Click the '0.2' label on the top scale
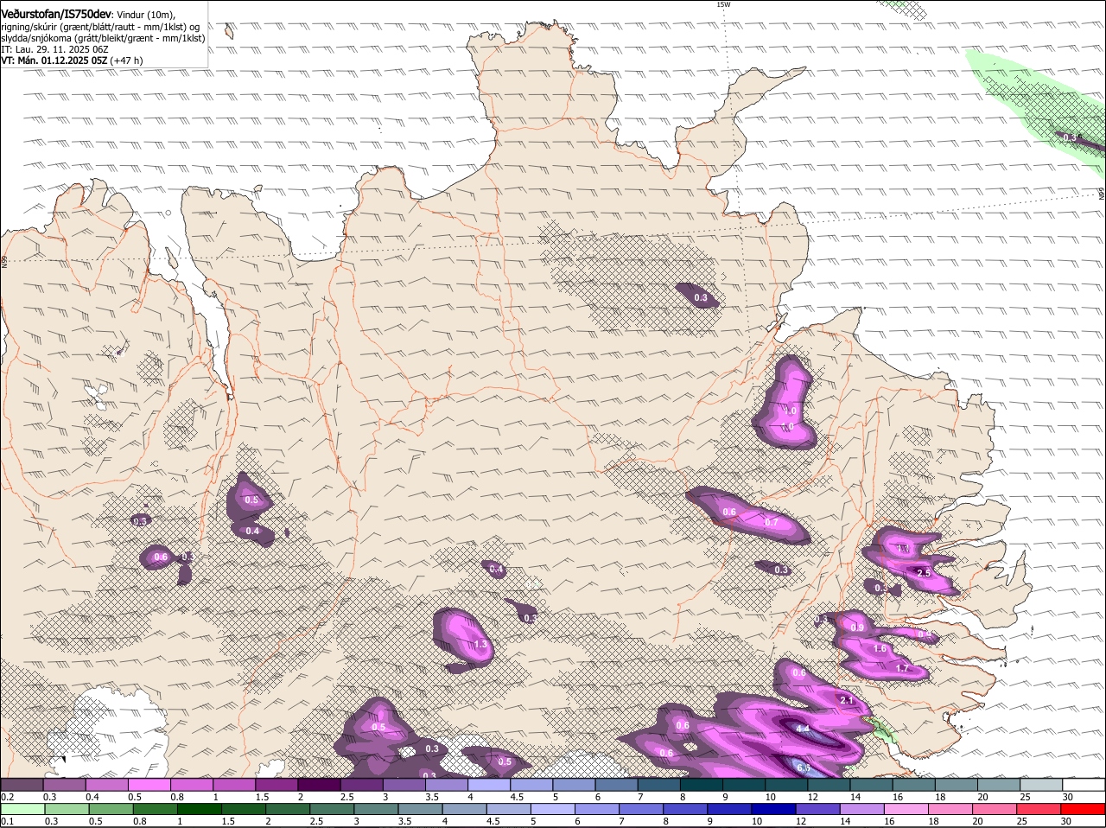Viewport: 1106px width, 828px height. [x=7, y=796]
